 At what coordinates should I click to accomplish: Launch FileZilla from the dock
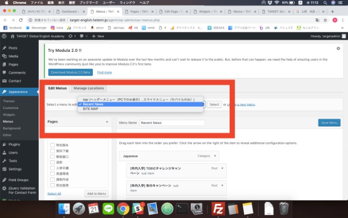[217, 209]
